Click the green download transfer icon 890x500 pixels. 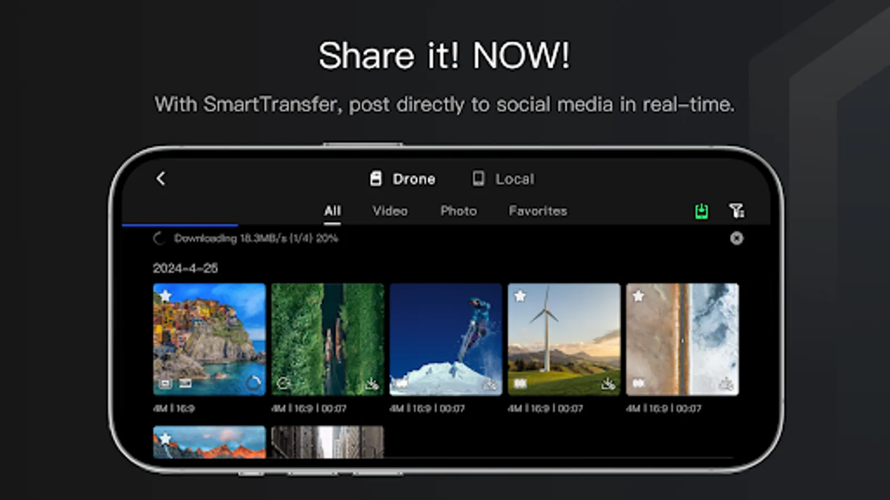[701, 211]
